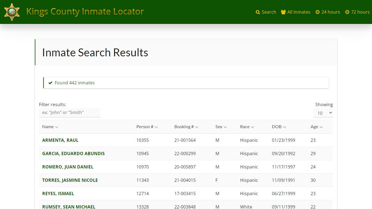Select DOB 11/09/1991
This screenshot has width=372, height=209.
point(283,180)
